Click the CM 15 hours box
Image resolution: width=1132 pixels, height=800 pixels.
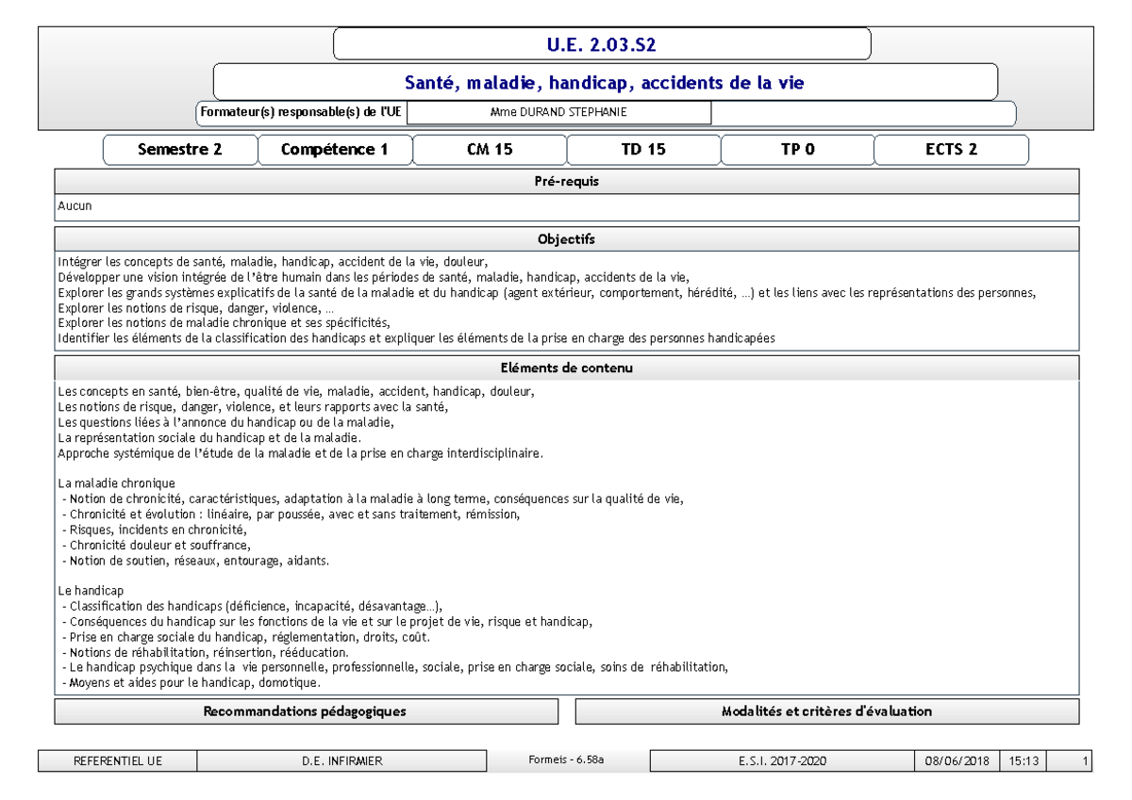pos(491,148)
